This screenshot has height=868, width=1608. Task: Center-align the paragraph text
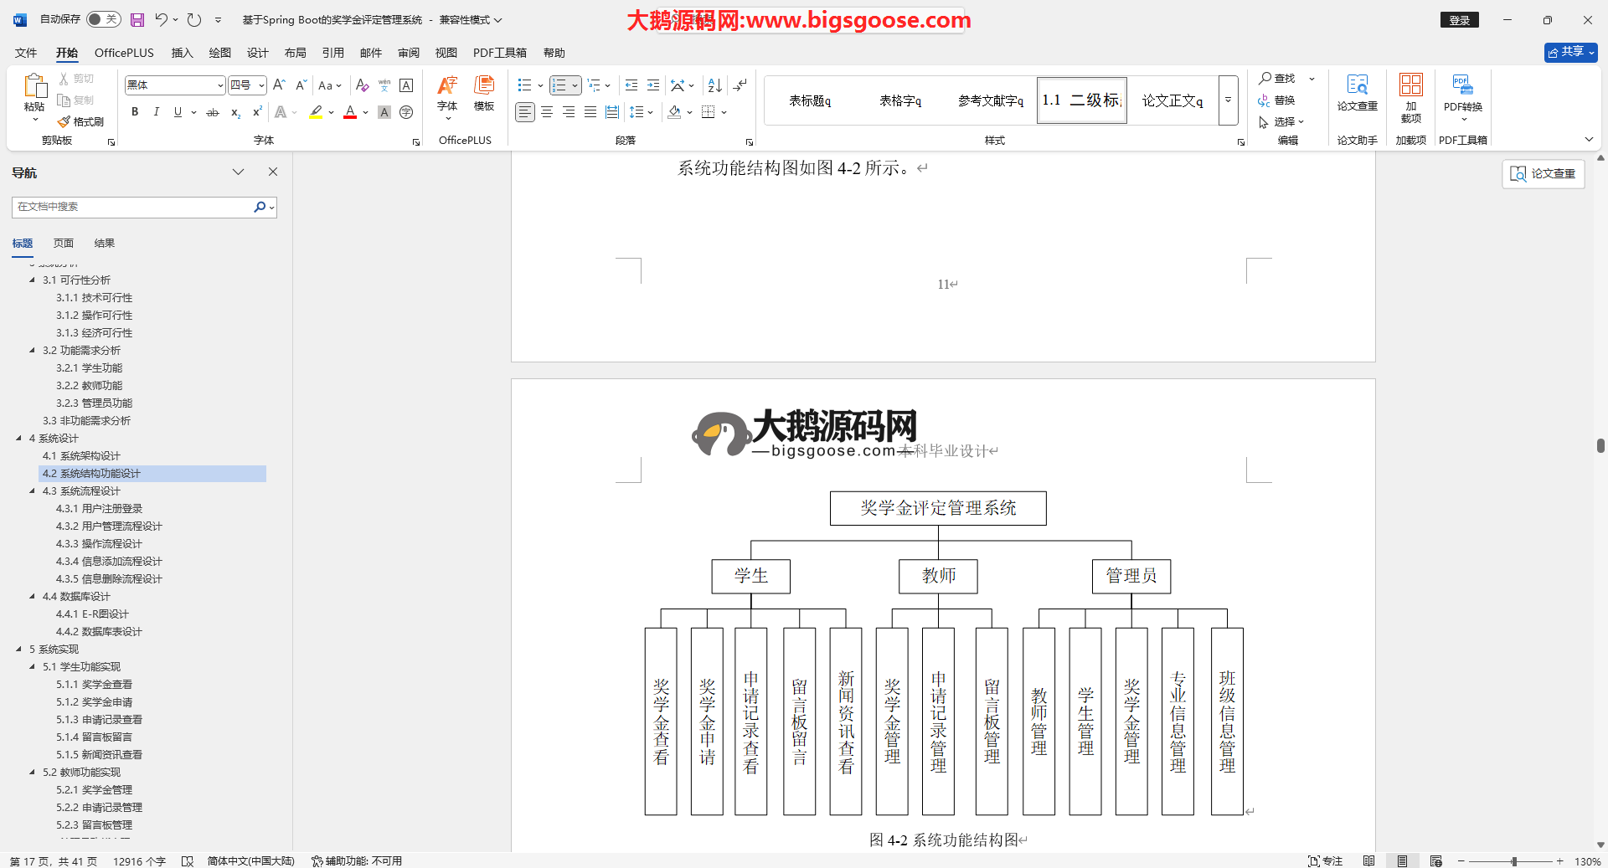547,112
